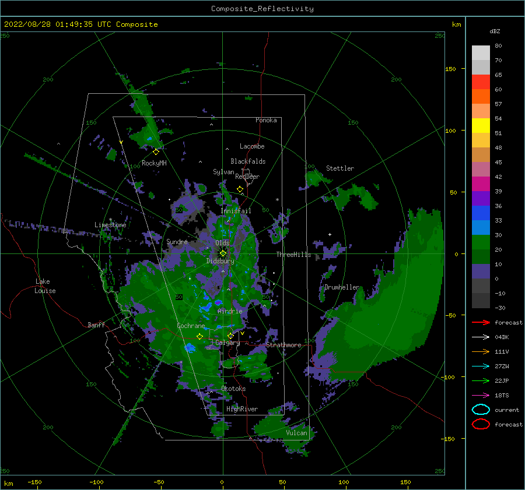
Task: Click the dBZ legend heading
Action: coord(495,31)
